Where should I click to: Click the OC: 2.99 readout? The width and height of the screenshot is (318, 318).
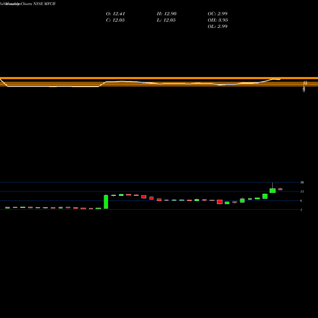(x=218, y=14)
